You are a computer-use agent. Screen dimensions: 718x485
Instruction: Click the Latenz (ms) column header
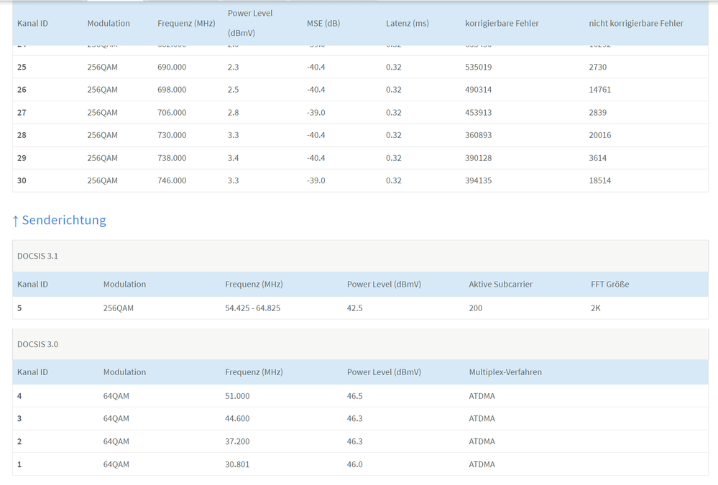407,23
